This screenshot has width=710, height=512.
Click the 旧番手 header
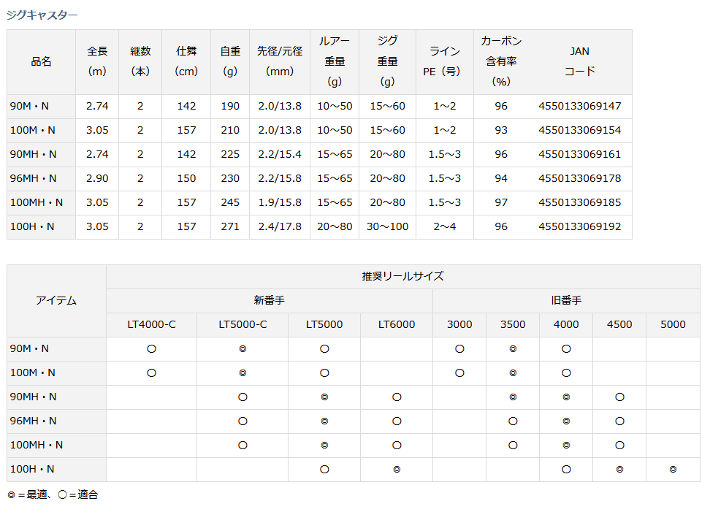click(x=566, y=300)
